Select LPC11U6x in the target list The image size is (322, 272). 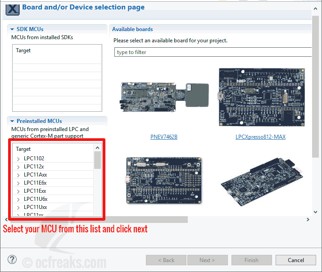tap(36, 199)
